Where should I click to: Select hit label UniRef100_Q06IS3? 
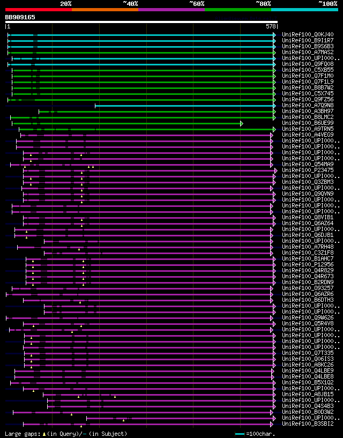click(308, 359)
